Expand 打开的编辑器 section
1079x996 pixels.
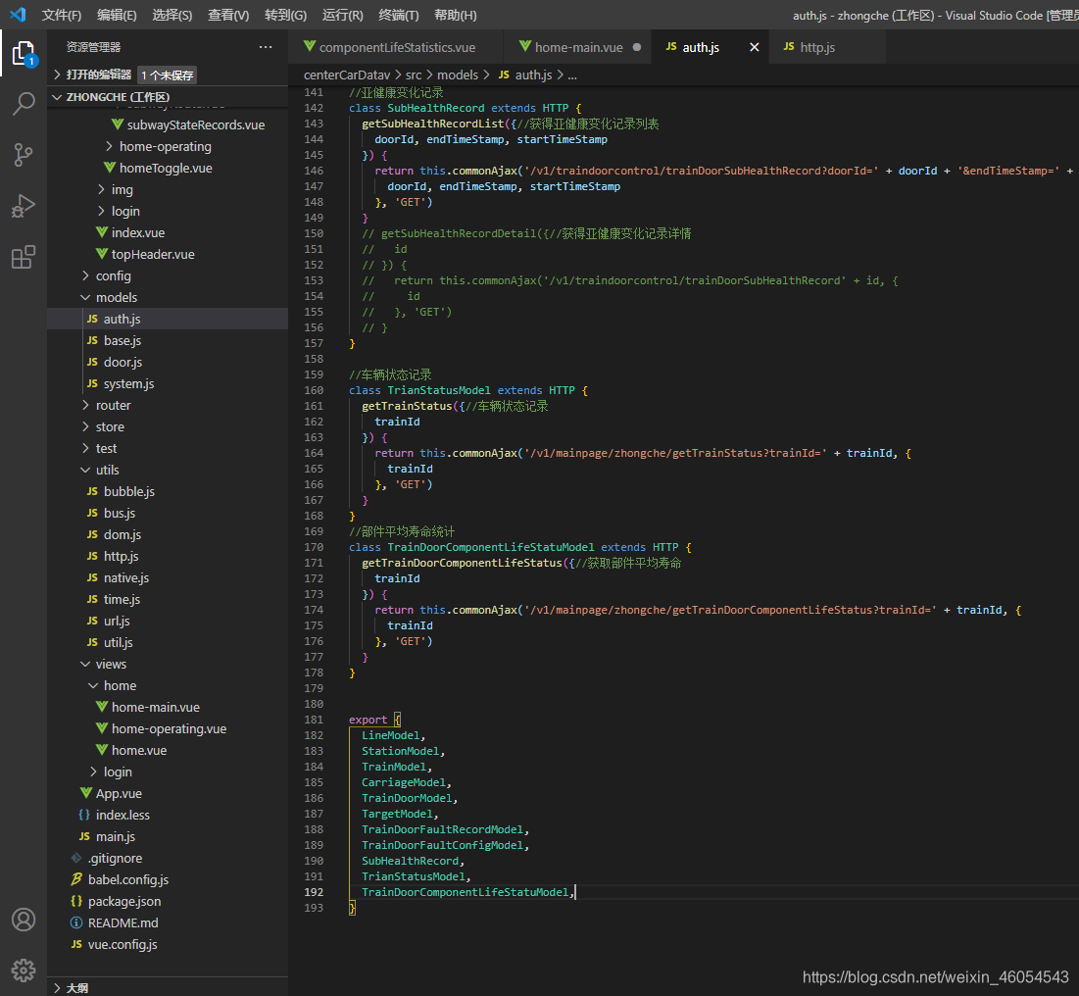pos(98,75)
